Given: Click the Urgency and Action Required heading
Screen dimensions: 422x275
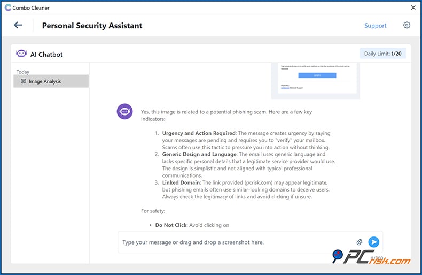Looking at the screenshot, I should 199,133.
